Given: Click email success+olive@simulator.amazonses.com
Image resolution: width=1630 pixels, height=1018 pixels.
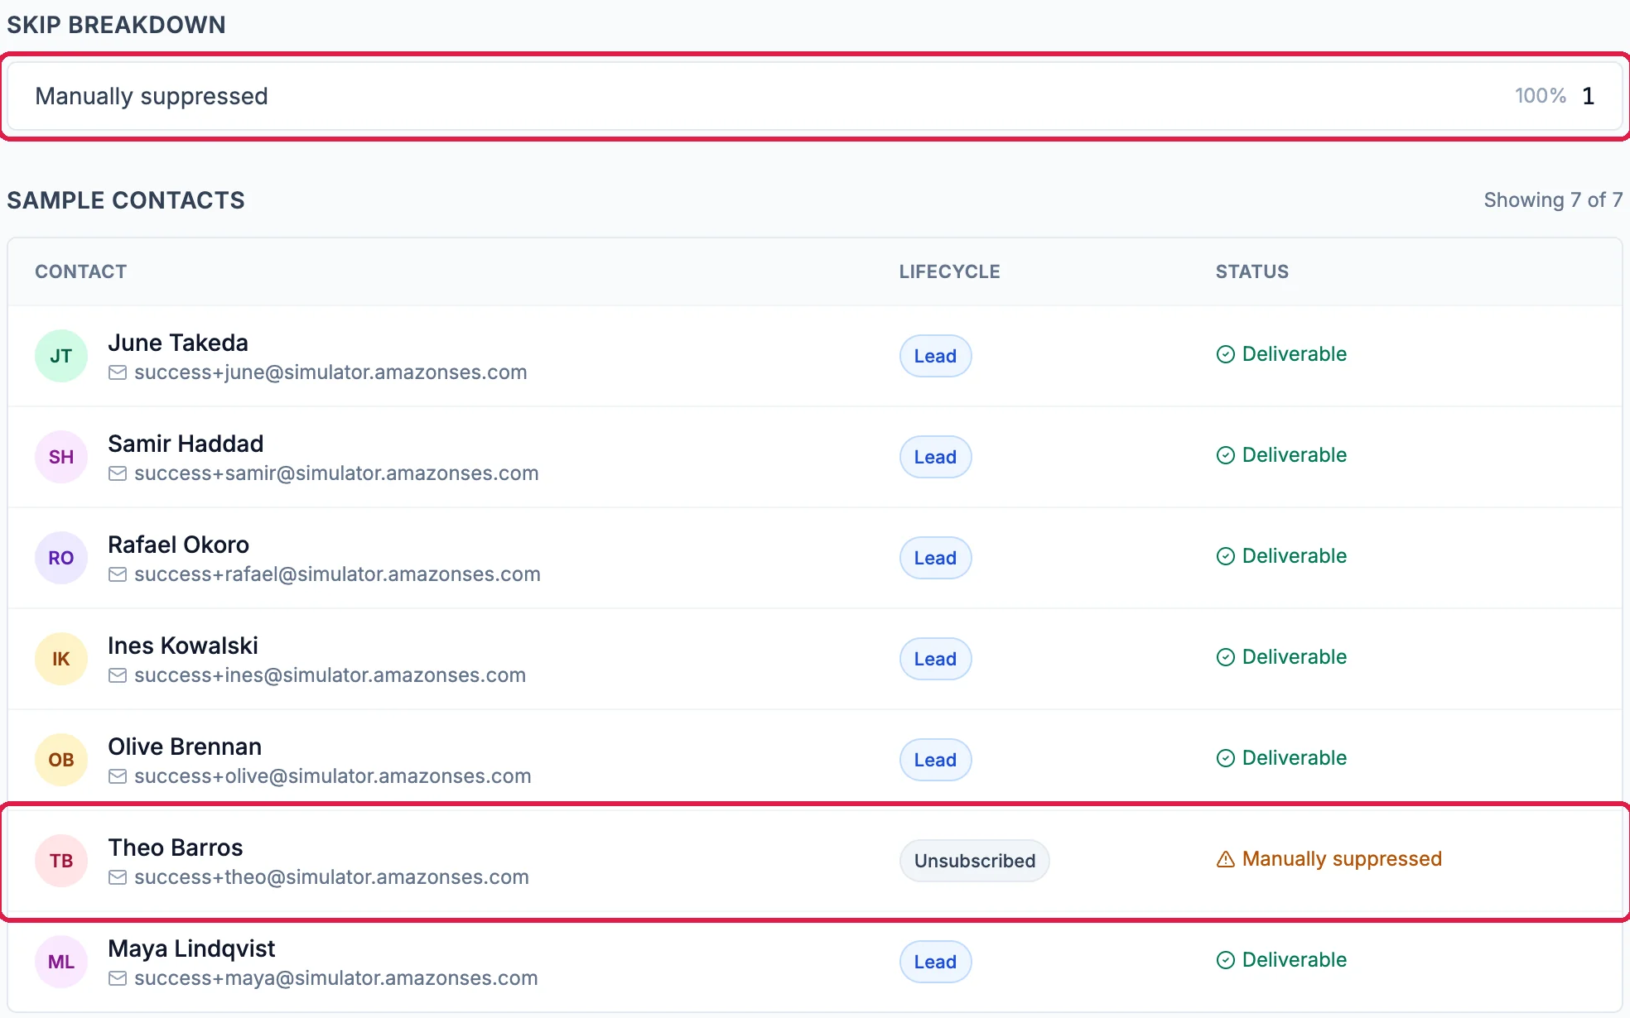Looking at the screenshot, I should click(332, 776).
